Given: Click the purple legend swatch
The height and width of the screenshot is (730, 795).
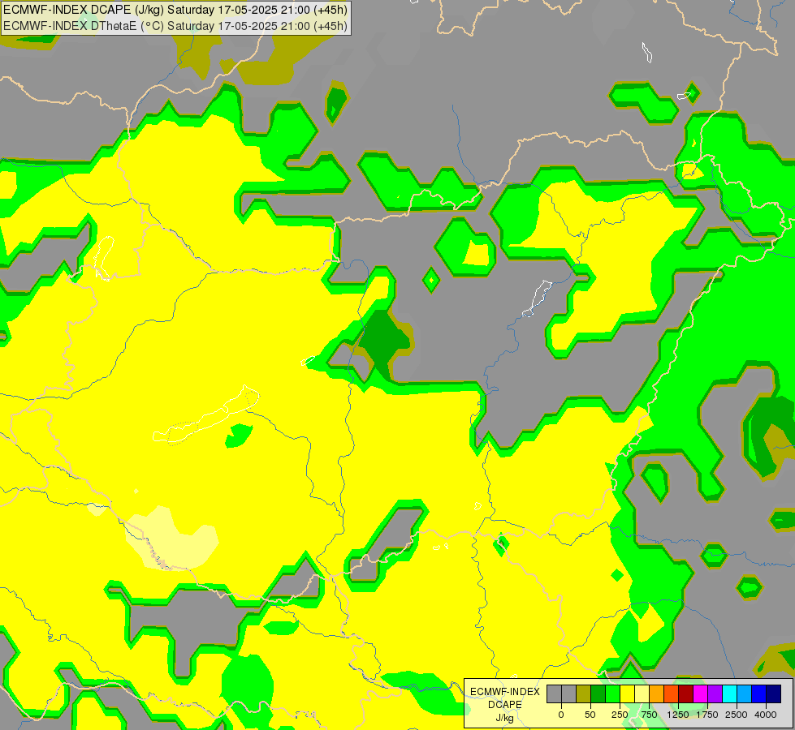Looking at the screenshot, I should tap(715, 693).
